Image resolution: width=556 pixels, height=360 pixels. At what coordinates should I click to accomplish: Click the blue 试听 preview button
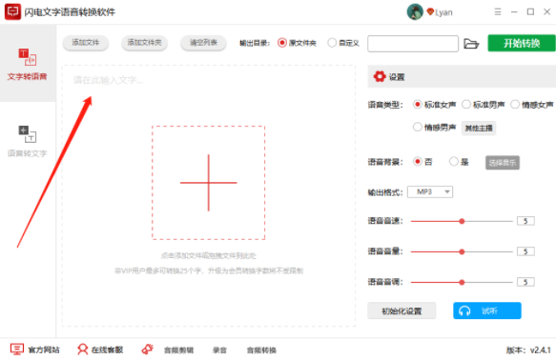(486, 310)
